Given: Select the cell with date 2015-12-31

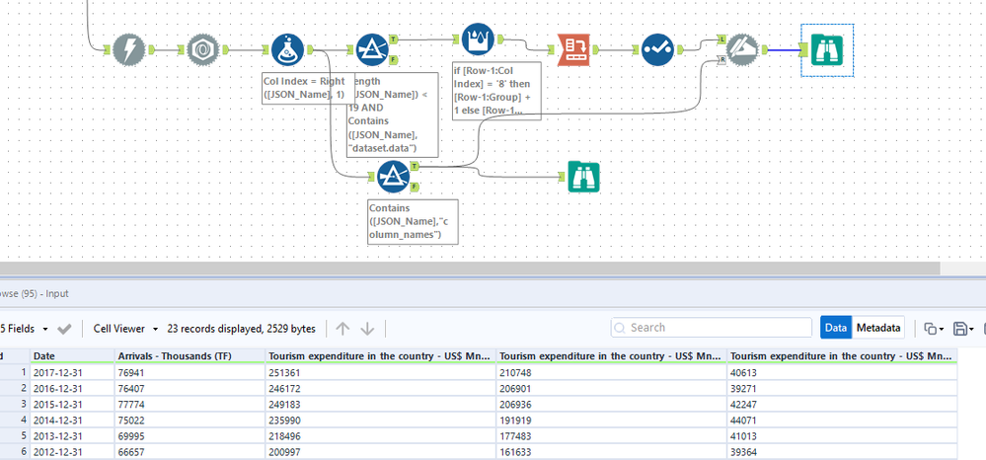Looking at the screenshot, I should coord(72,404).
